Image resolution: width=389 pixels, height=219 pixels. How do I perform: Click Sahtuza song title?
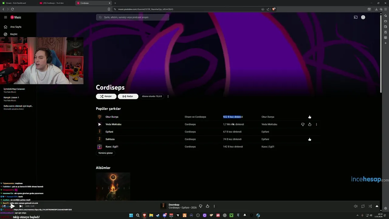pyautogui.click(x=110, y=139)
